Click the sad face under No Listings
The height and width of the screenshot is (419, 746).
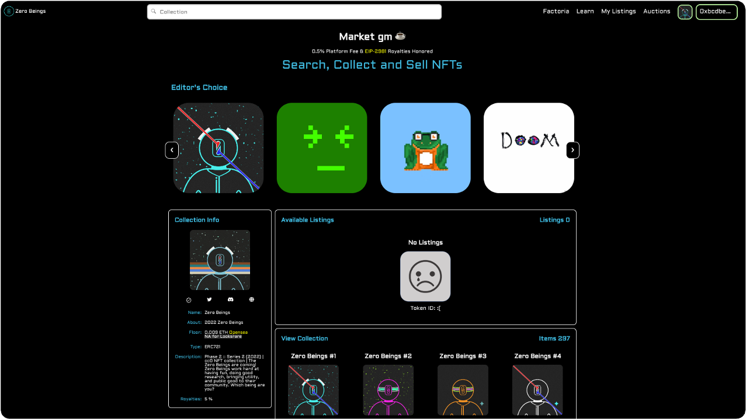pos(425,275)
